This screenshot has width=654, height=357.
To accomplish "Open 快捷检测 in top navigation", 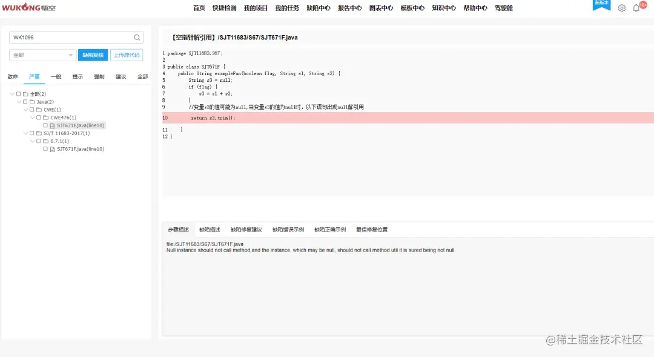I will click(225, 8).
